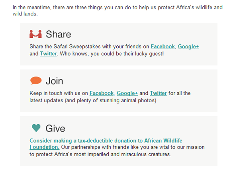This screenshot has width=239, height=170.
Task: Click the 'In the meantime' intro sentence
Action: click(118, 10)
